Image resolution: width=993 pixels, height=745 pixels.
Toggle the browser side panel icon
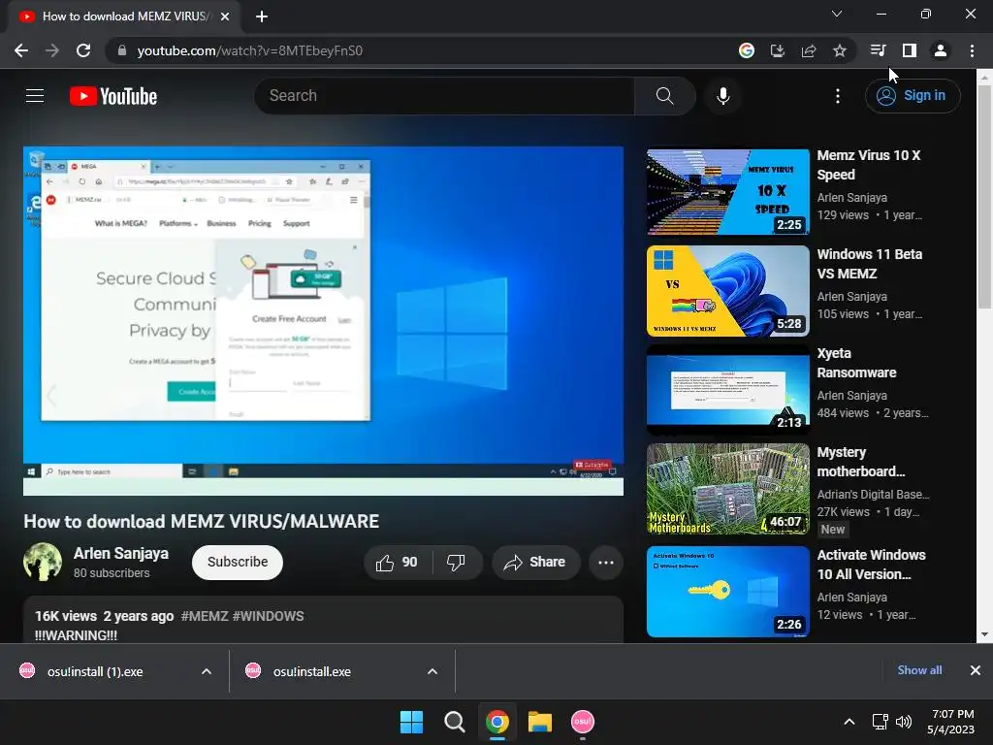point(910,50)
